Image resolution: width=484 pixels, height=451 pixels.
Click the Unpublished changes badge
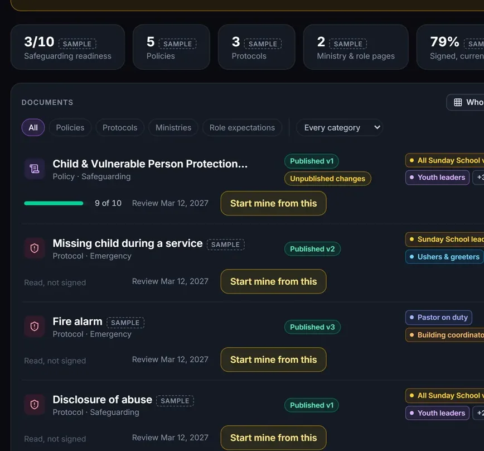coord(327,179)
